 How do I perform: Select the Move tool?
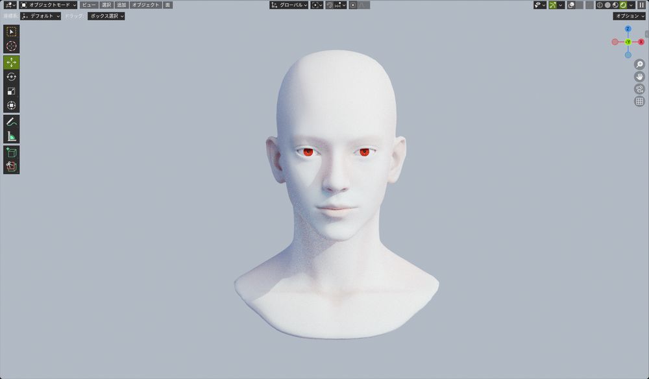[x=11, y=62]
